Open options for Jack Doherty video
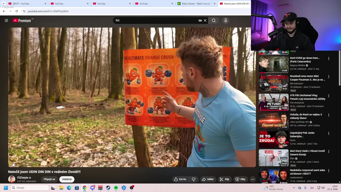This screenshot has height=192, width=341. tap(328, 133)
